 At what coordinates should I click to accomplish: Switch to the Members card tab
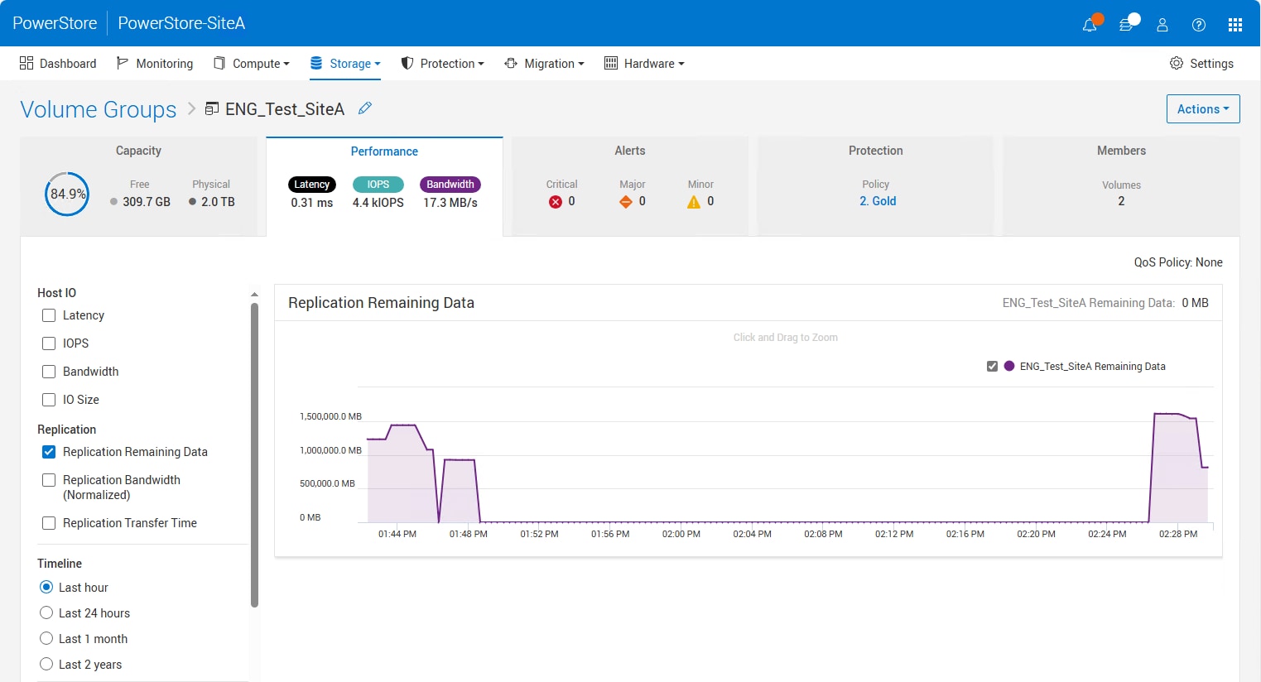pyautogui.click(x=1121, y=186)
